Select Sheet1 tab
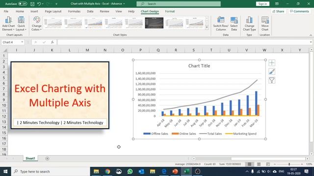Screen dimensions: 314x176 [30, 158]
